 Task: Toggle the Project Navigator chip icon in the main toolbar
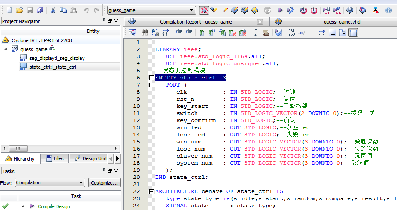pyautogui.click(x=204, y=10)
